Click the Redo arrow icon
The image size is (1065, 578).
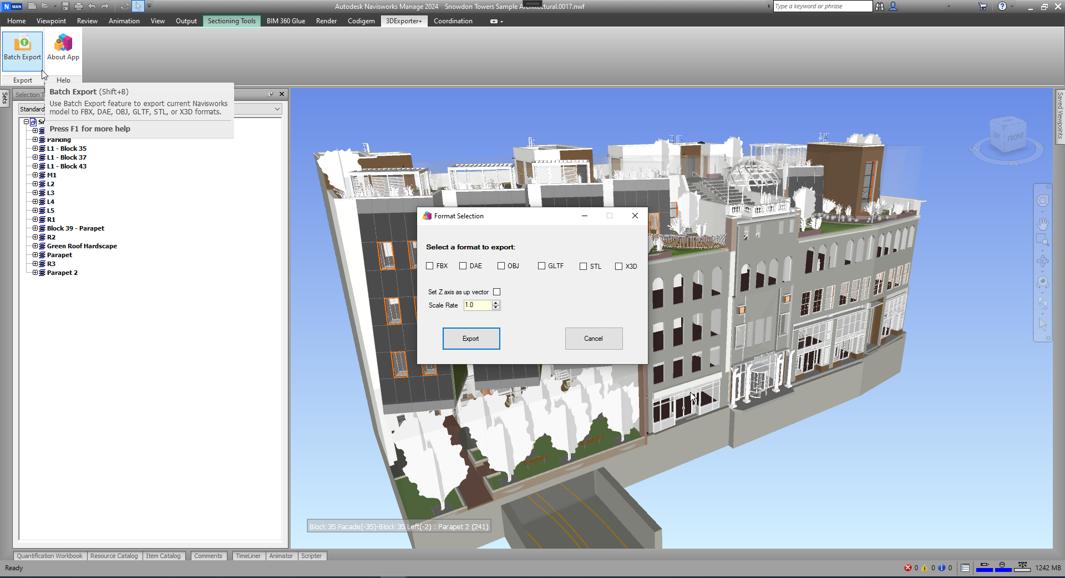pos(105,6)
